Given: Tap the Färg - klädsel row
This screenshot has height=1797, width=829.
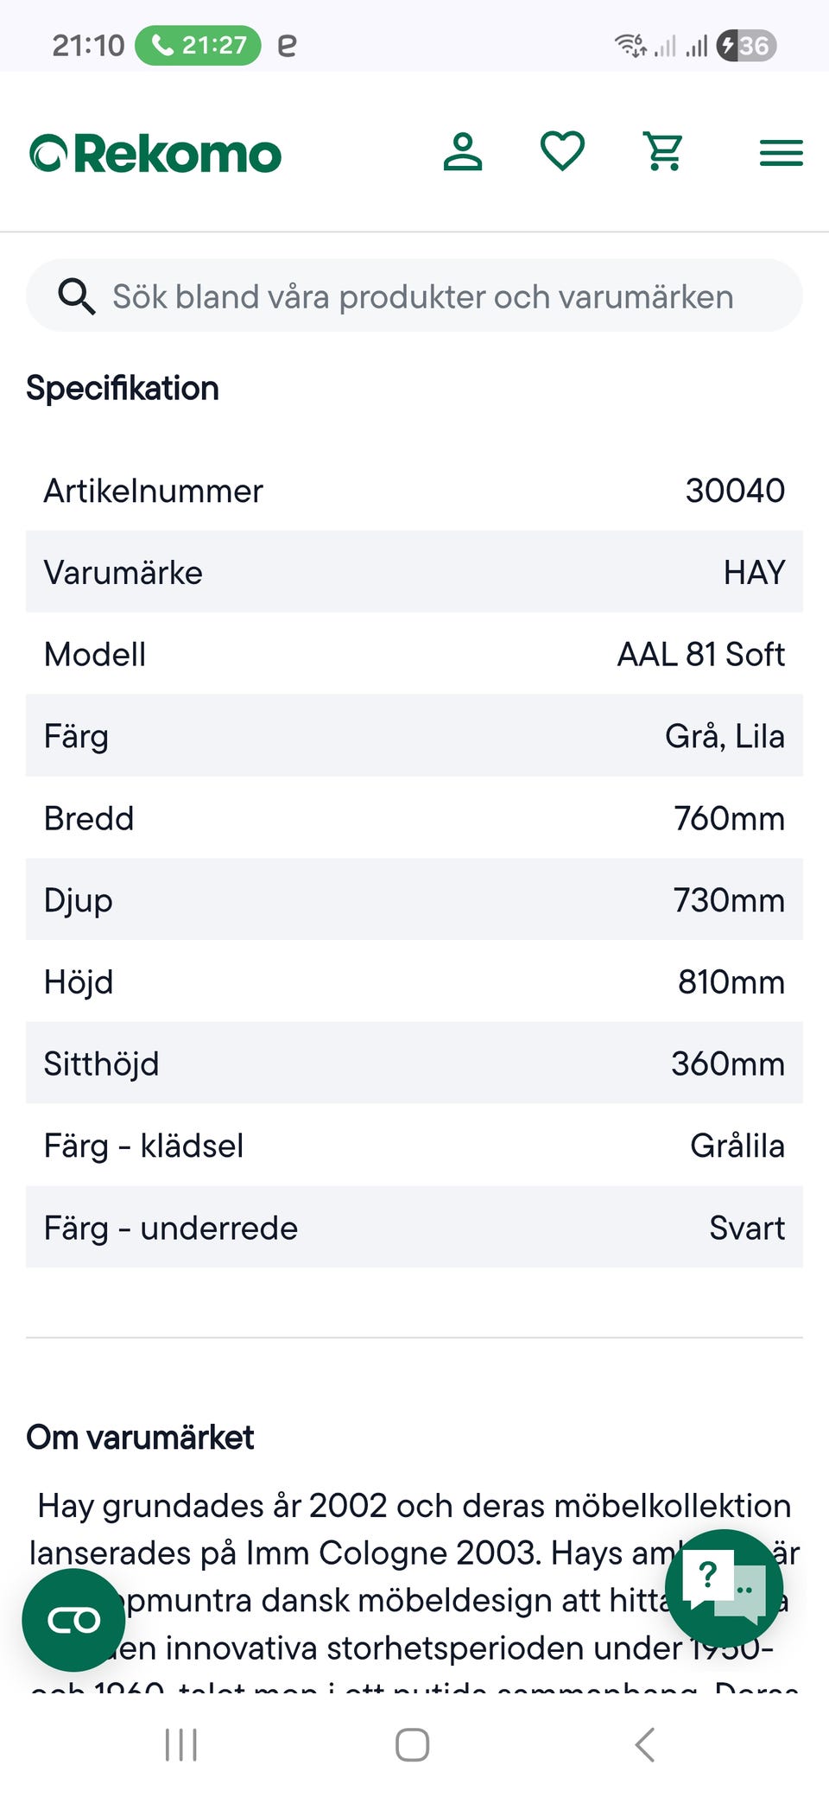Looking at the screenshot, I should pos(414,1146).
